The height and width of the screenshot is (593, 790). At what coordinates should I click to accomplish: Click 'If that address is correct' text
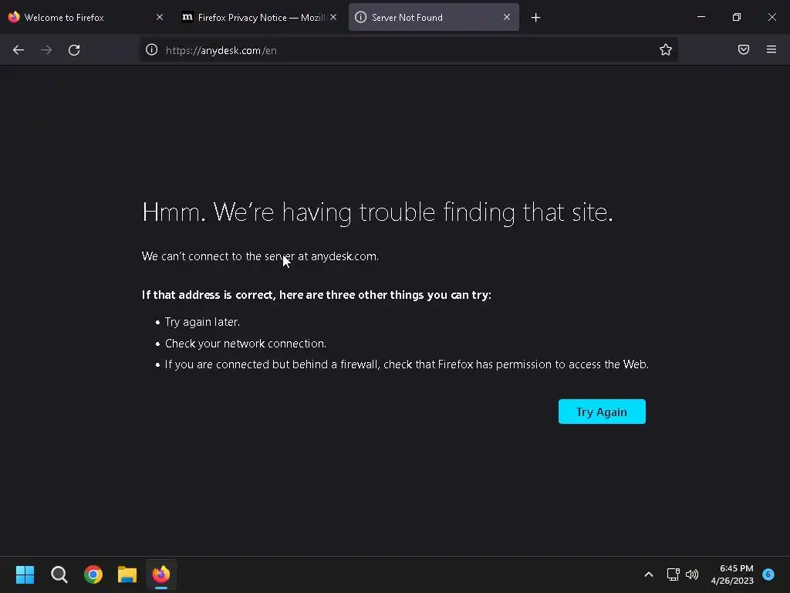click(316, 294)
